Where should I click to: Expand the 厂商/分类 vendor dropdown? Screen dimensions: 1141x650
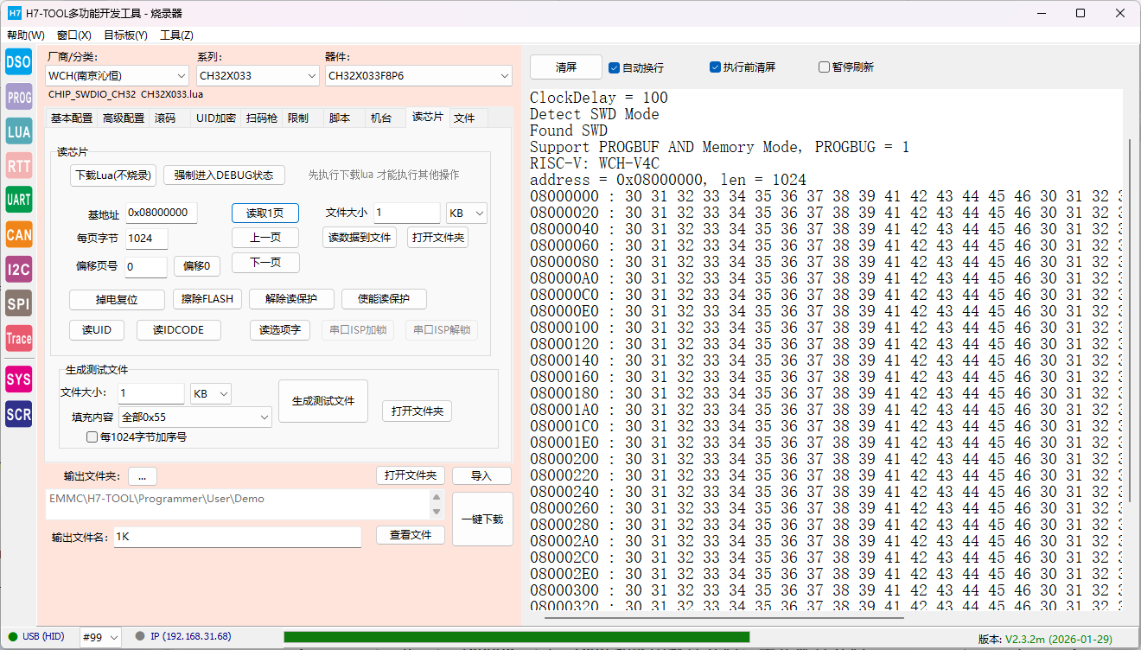117,76
